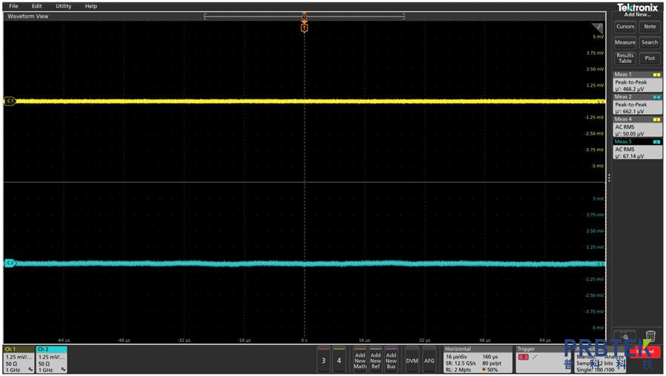The image size is (666, 376).
Task: Toggle the Cursors display
Action: [625, 27]
